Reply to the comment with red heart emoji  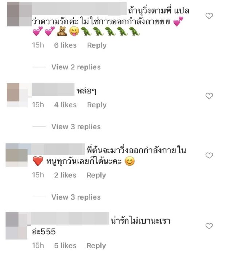coord(96,175)
